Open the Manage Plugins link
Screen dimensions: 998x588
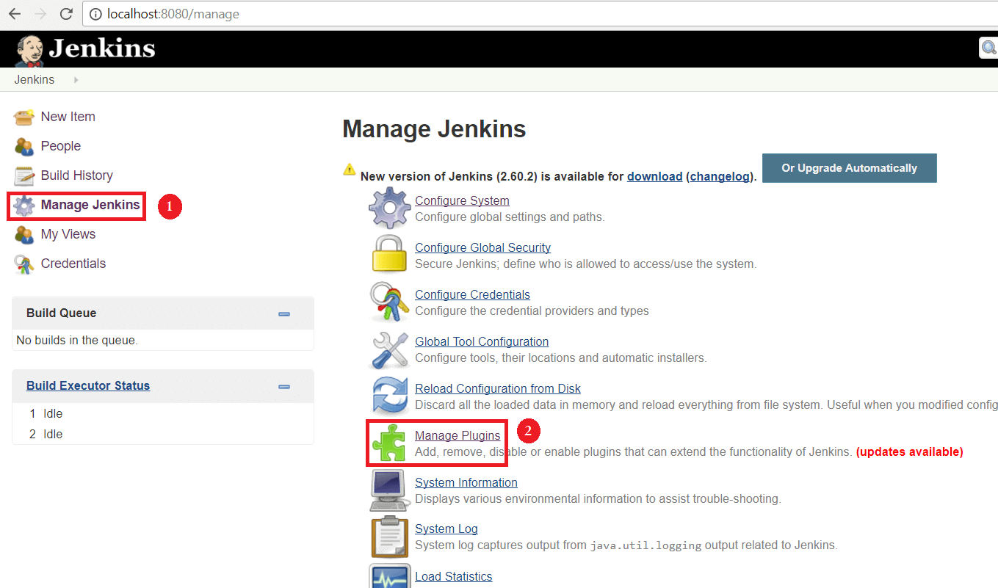pos(458,435)
